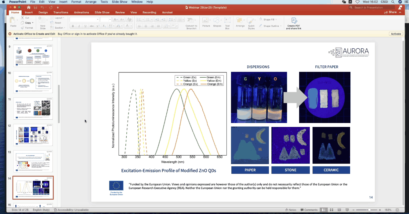409x214 pixels.
Task: Open the Slide Show menu in the macOS menu bar
Action: tap(120, 2)
